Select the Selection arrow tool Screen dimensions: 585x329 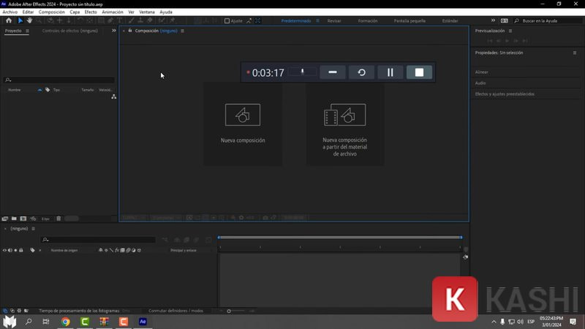coord(20,20)
